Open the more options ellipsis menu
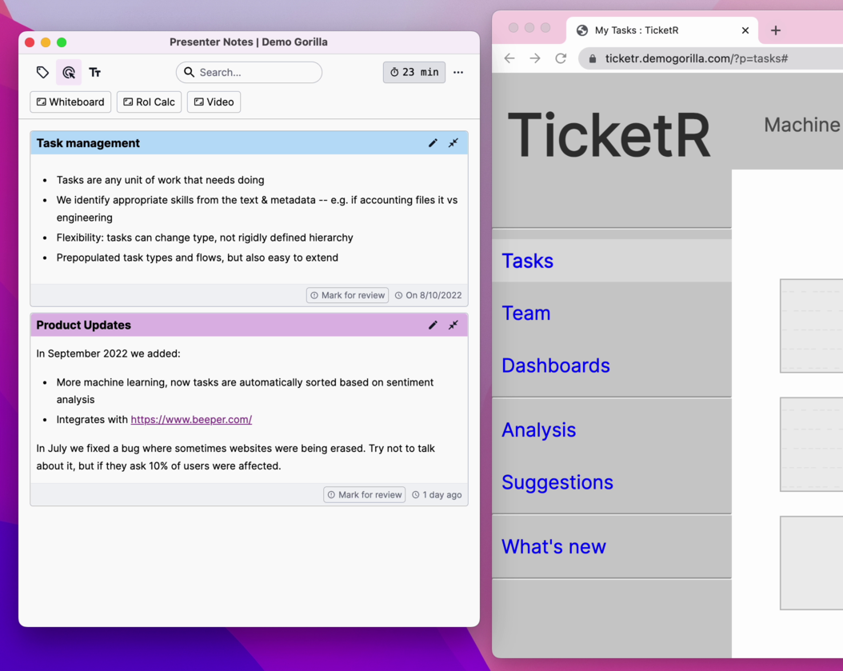The width and height of the screenshot is (843, 671). pyautogui.click(x=458, y=72)
